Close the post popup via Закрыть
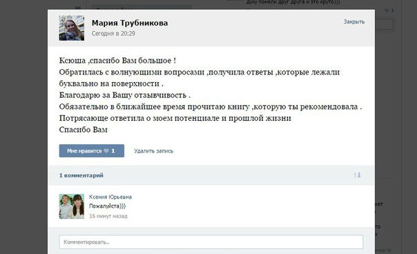This screenshot has height=254, width=417. point(354,22)
